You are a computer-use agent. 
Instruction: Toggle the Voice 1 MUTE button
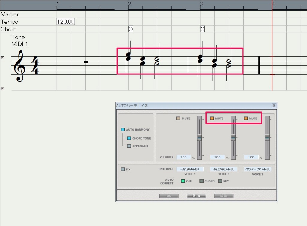[178, 119]
